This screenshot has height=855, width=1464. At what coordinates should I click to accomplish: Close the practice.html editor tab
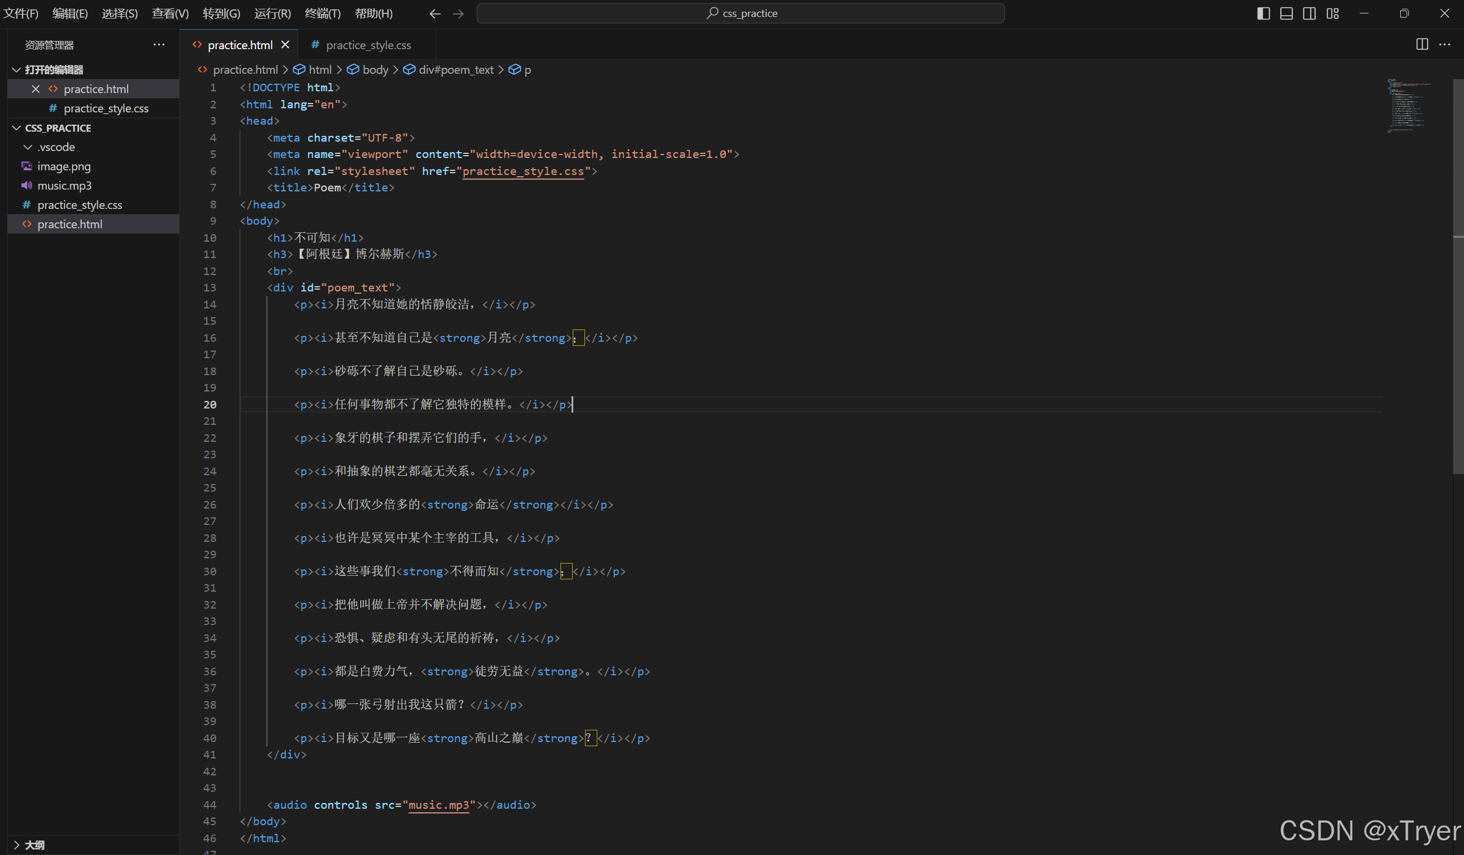coord(285,44)
